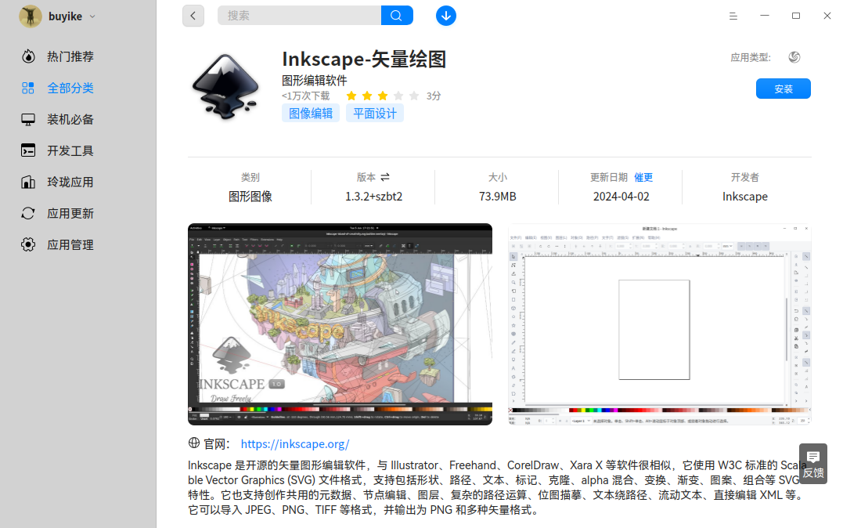Click the back arrow button
The image size is (843, 528).
(x=193, y=16)
